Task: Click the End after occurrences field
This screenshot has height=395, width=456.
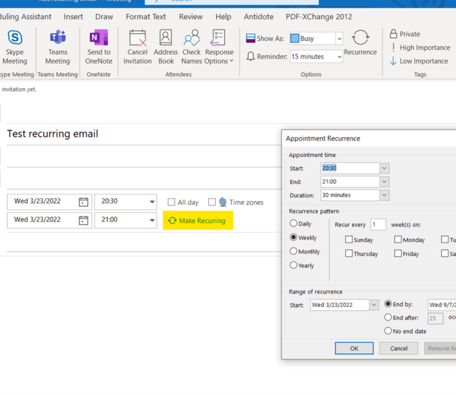Action: (435, 318)
